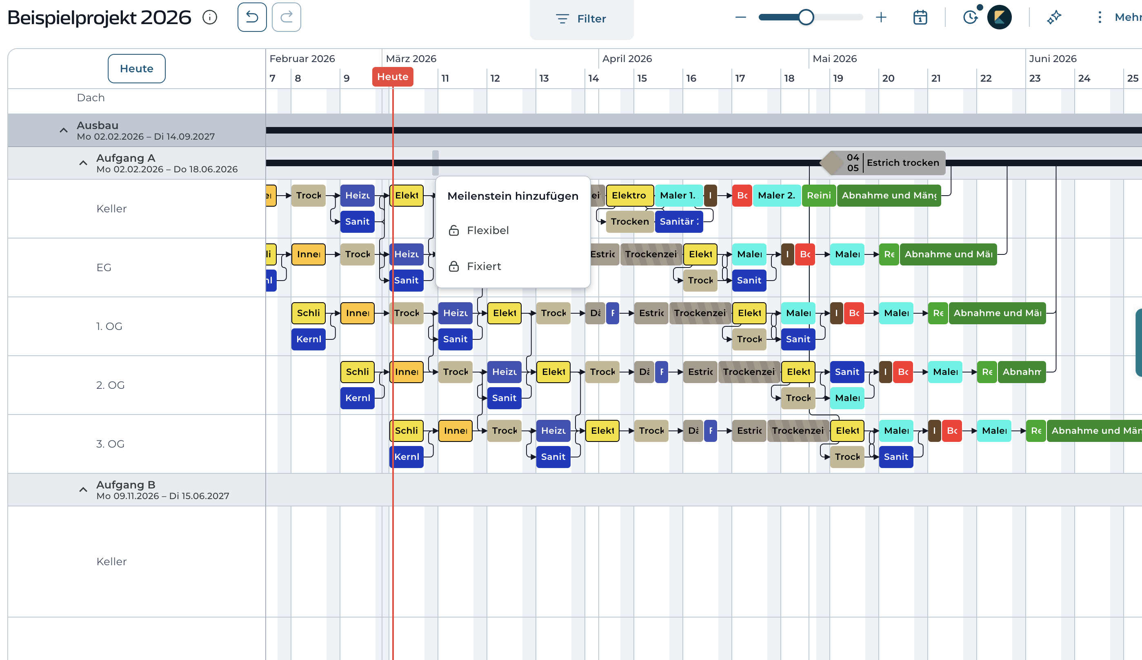Viewport: 1142px width, 660px height.
Task: Click the redo arrow button
Action: 286,17
